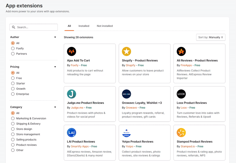Image resolution: width=236 pixels, height=163 pixels.
Task: Open the Ajax Add To Cart title
Action: click(78, 61)
